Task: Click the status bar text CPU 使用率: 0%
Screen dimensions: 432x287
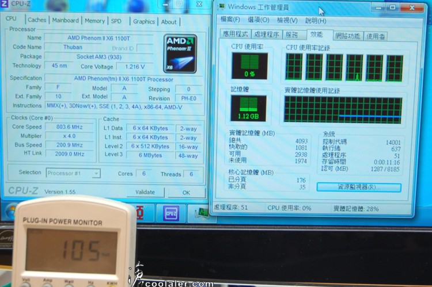Action: pos(289,208)
